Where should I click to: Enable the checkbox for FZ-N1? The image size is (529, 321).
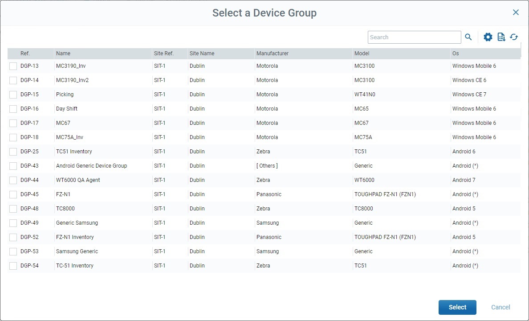13,194
